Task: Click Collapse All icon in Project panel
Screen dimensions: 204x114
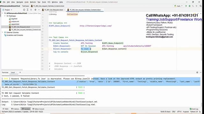Action: 31,10
